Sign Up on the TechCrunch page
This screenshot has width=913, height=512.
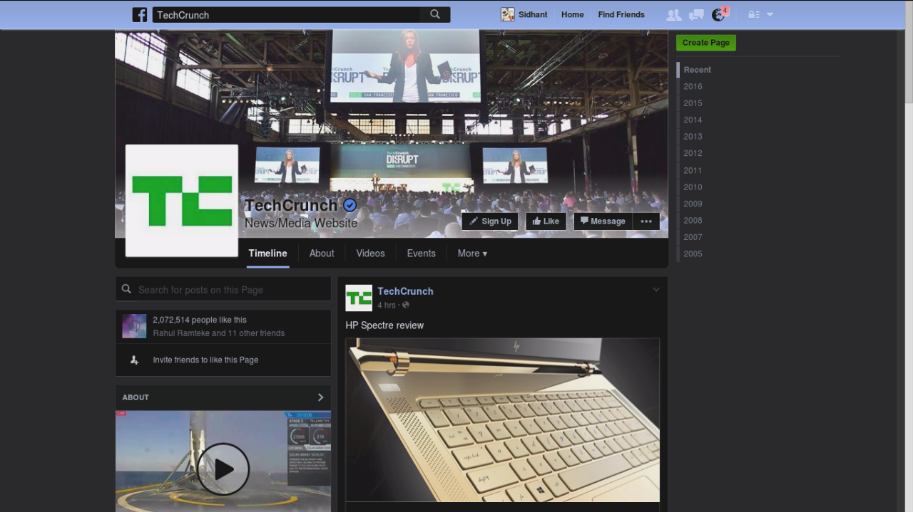489,221
